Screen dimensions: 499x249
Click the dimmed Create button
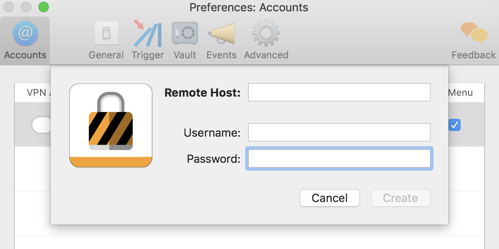[x=401, y=198]
